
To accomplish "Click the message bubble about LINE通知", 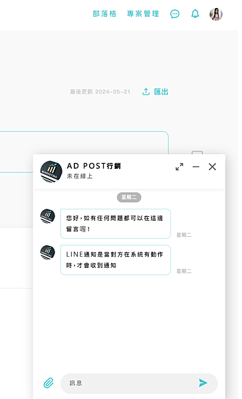I will point(116,260).
